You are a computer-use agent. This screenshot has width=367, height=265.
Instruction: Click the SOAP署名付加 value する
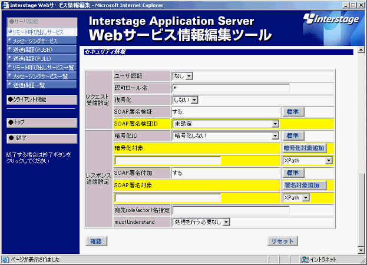coord(177,173)
